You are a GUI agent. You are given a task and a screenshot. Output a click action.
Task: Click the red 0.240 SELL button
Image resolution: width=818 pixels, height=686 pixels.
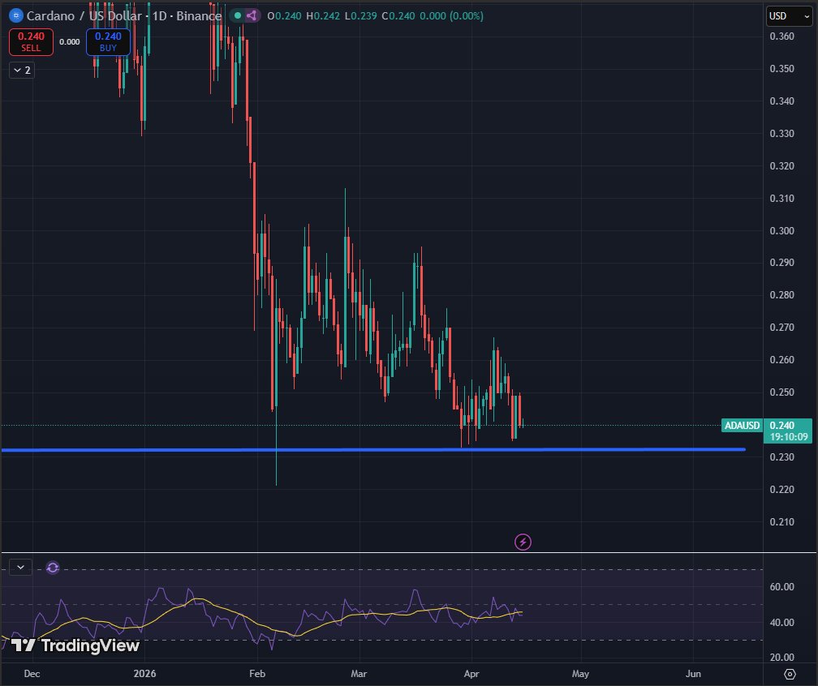(x=31, y=41)
